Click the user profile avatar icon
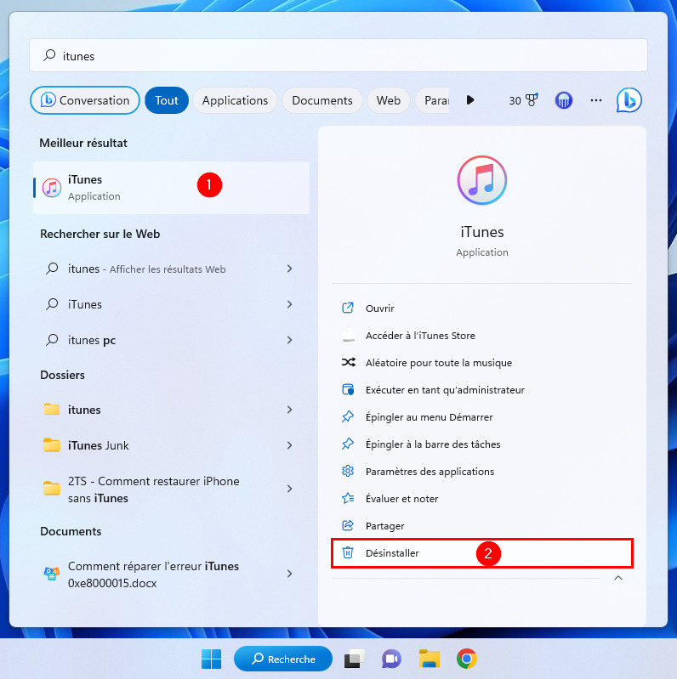This screenshot has width=677, height=679. (563, 100)
